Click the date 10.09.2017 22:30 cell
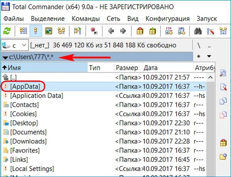The height and width of the screenshot is (177, 231). point(166,123)
